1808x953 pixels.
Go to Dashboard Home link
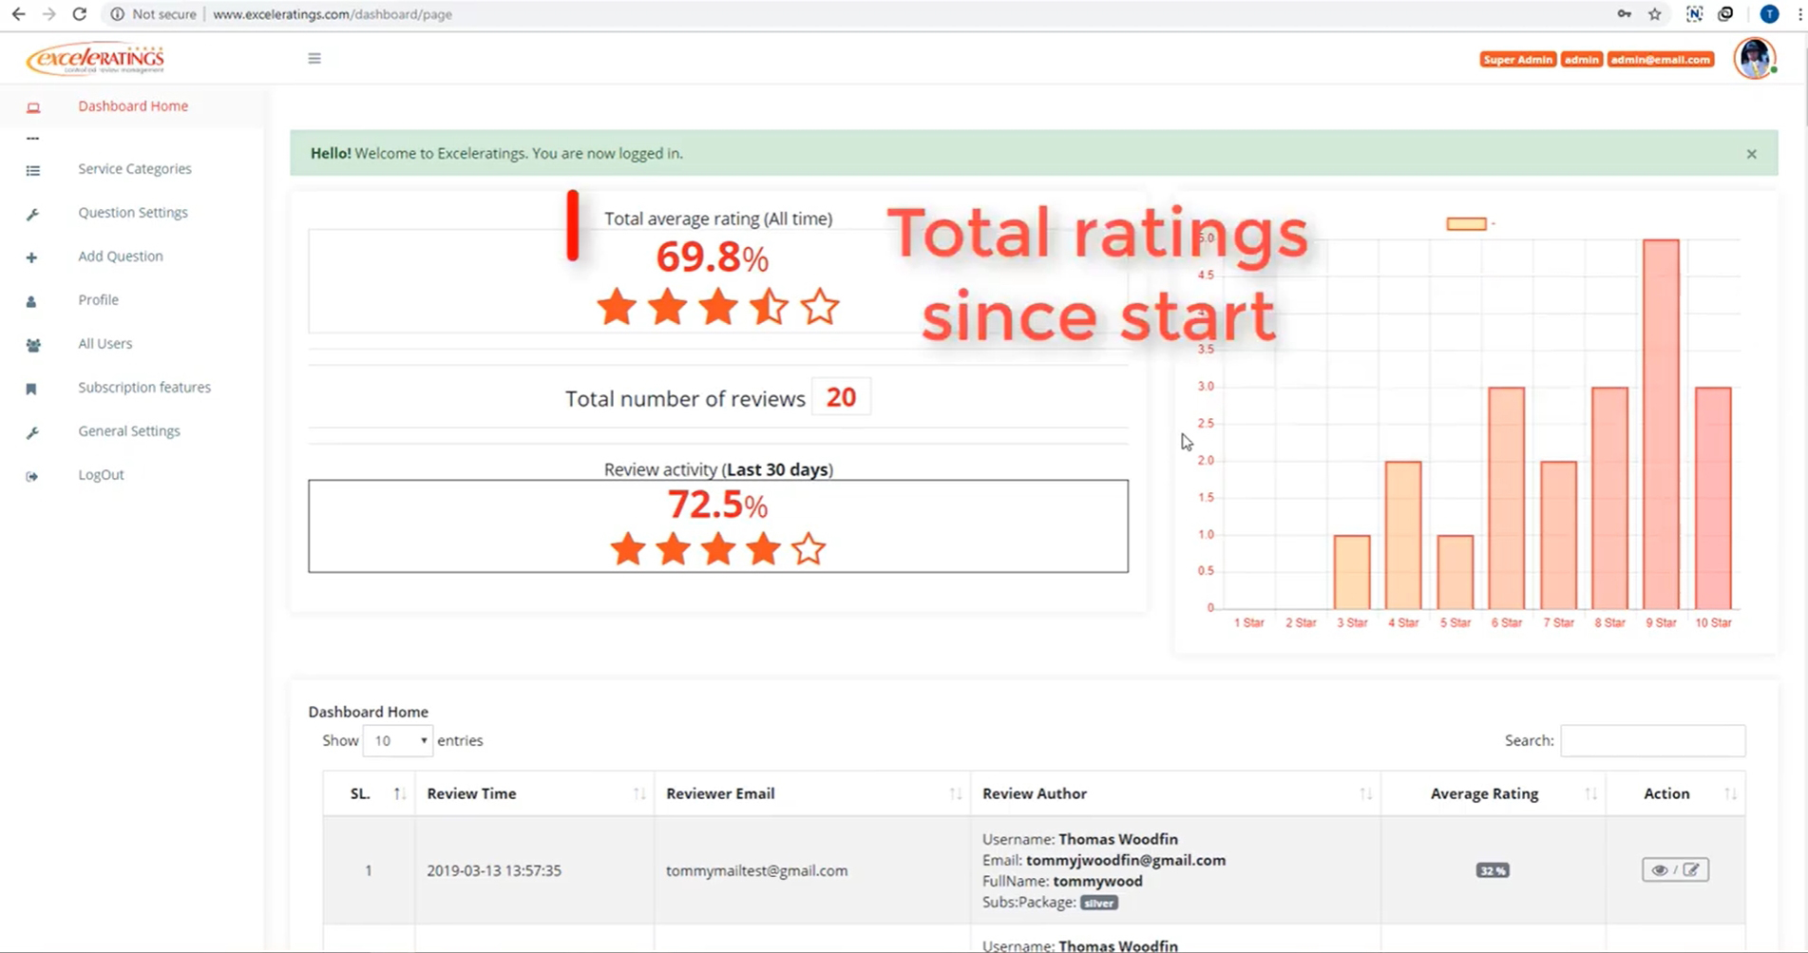pos(133,105)
